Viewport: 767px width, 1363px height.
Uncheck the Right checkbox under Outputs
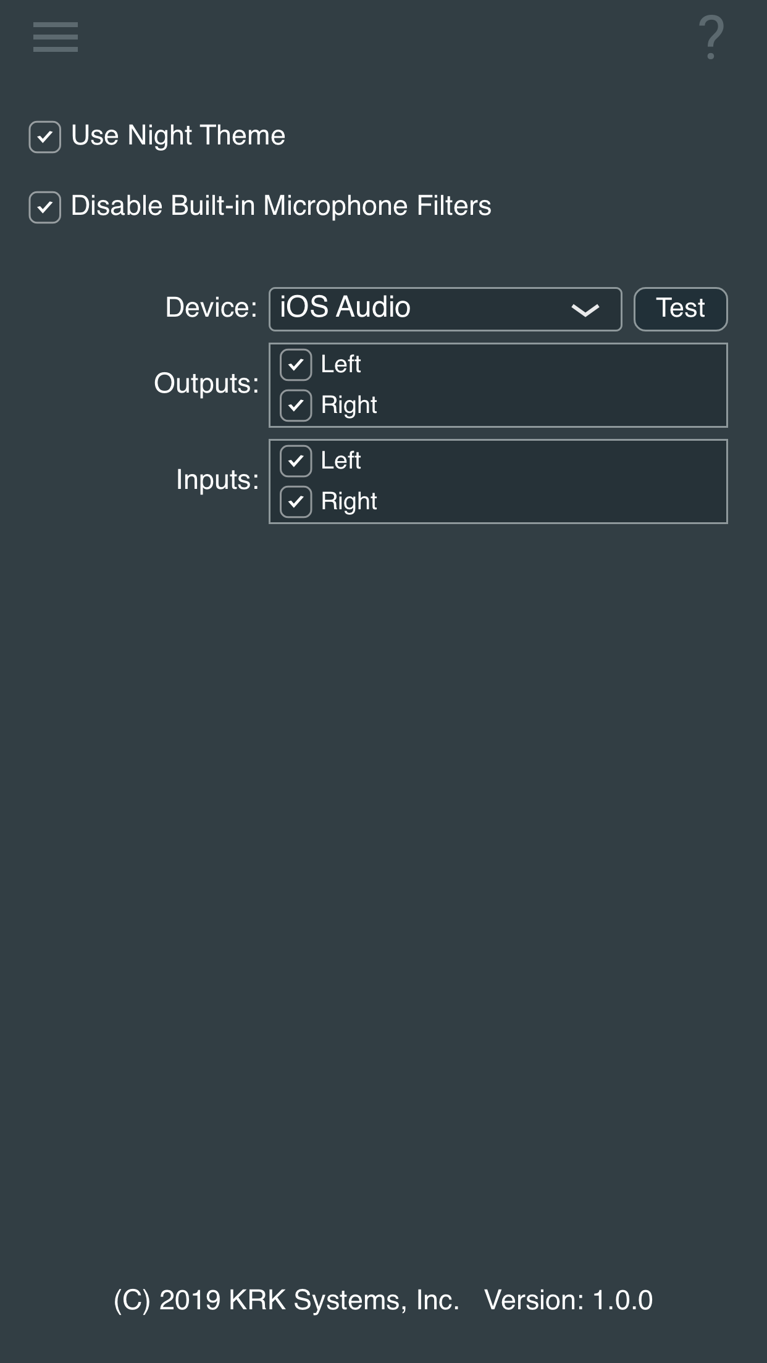coord(296,406)
